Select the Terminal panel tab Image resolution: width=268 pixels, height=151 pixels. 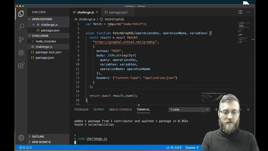(143, 109)
